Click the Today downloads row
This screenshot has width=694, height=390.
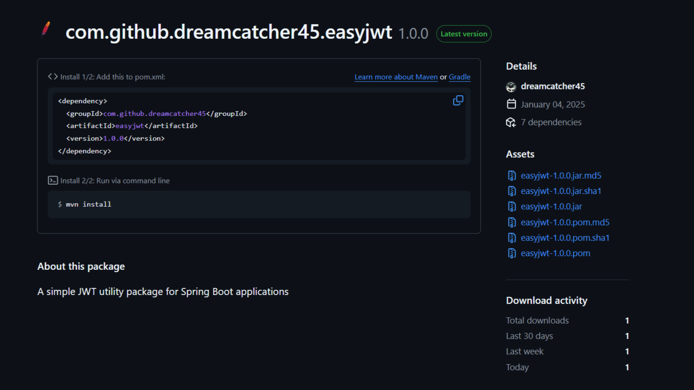[567, 368]
